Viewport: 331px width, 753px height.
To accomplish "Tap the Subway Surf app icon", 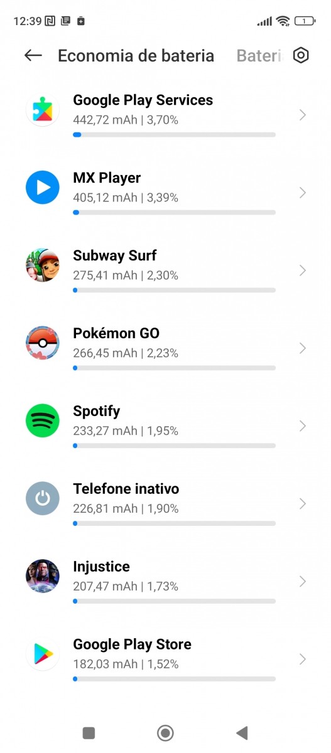I will [43, 265].
